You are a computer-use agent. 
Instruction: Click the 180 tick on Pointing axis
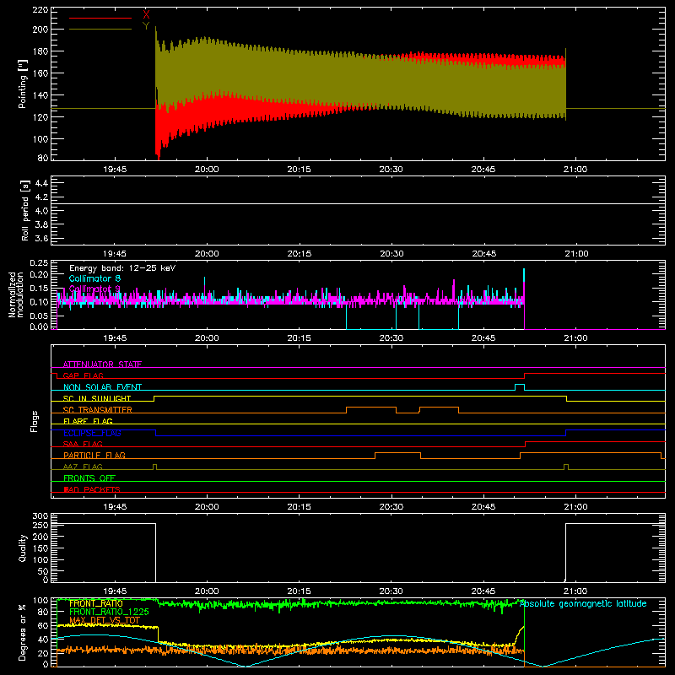point(40,51)
